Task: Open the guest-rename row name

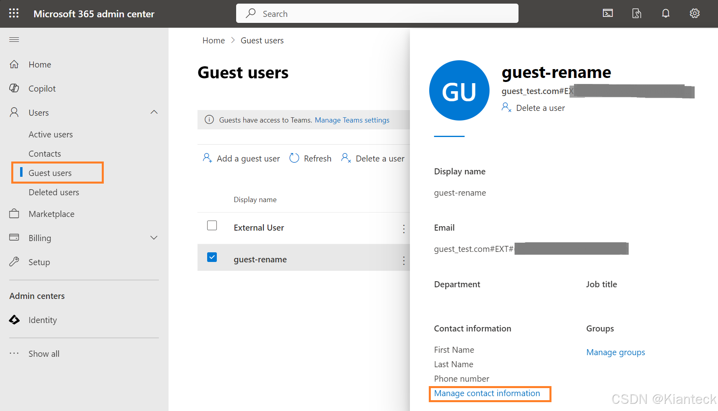Action: coord(260,260)
